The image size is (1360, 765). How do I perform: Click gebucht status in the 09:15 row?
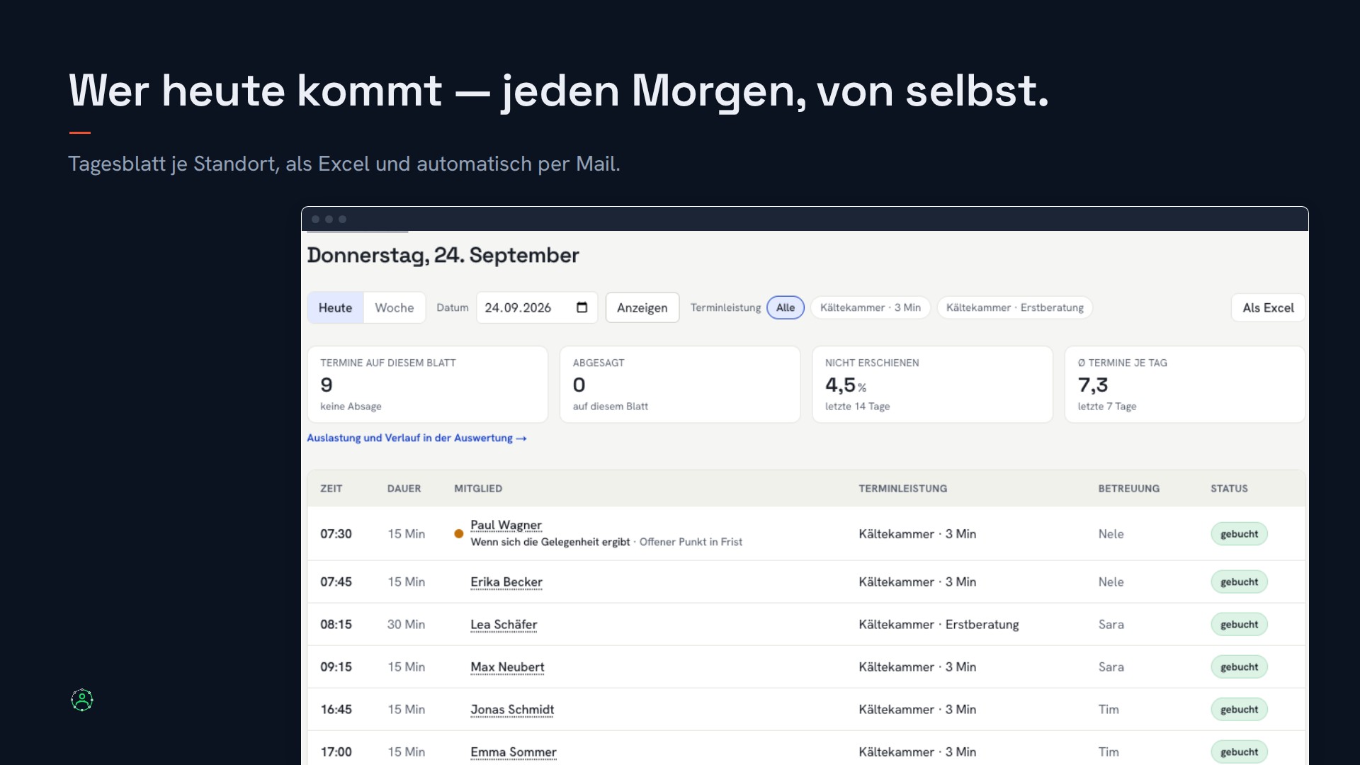point(1239,667)
